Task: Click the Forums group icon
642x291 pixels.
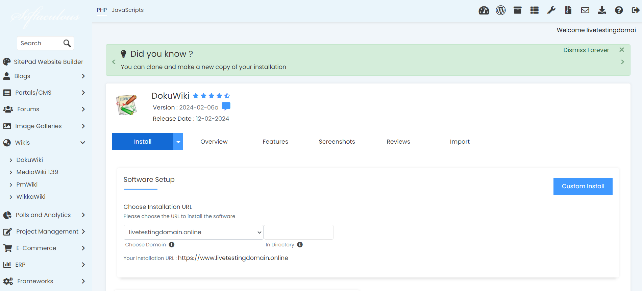Action: click(8, 109)
